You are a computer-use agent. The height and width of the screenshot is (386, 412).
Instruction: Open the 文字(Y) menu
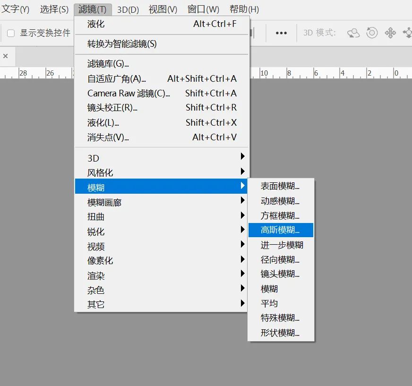(15, 9)
